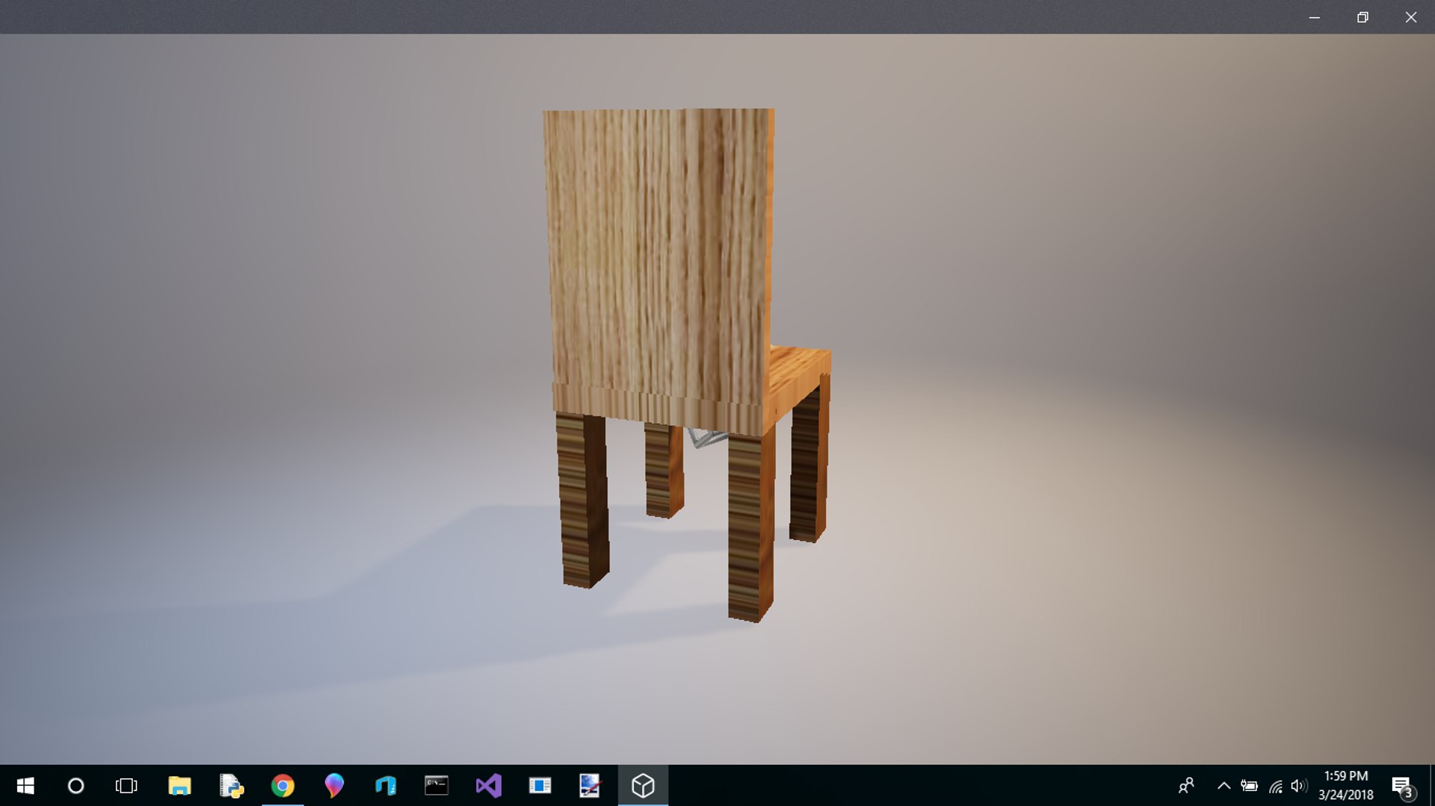
Task: Open the Action Center with 3 notifications
Action: (x=1403, y=787)
